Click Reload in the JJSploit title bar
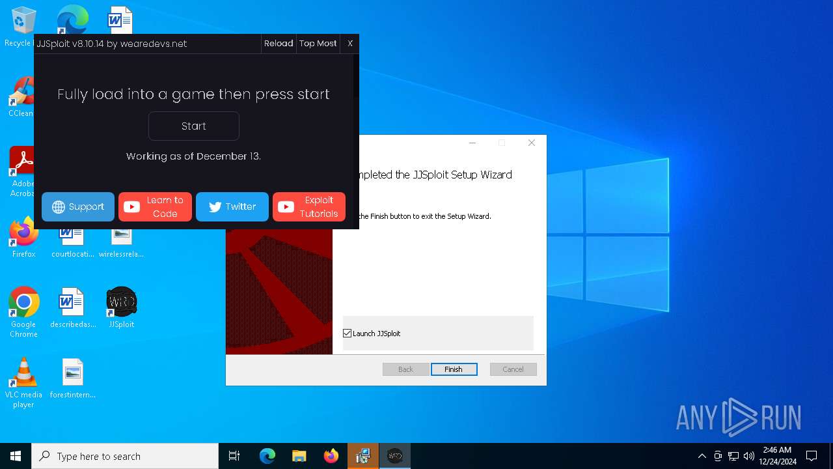 [x=279, y=44]
